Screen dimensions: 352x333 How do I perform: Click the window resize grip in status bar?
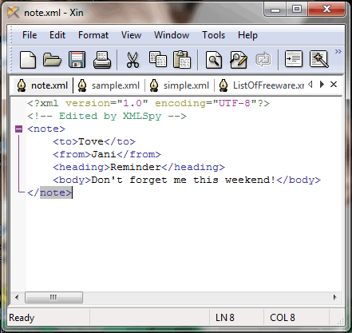pos(340,322)
